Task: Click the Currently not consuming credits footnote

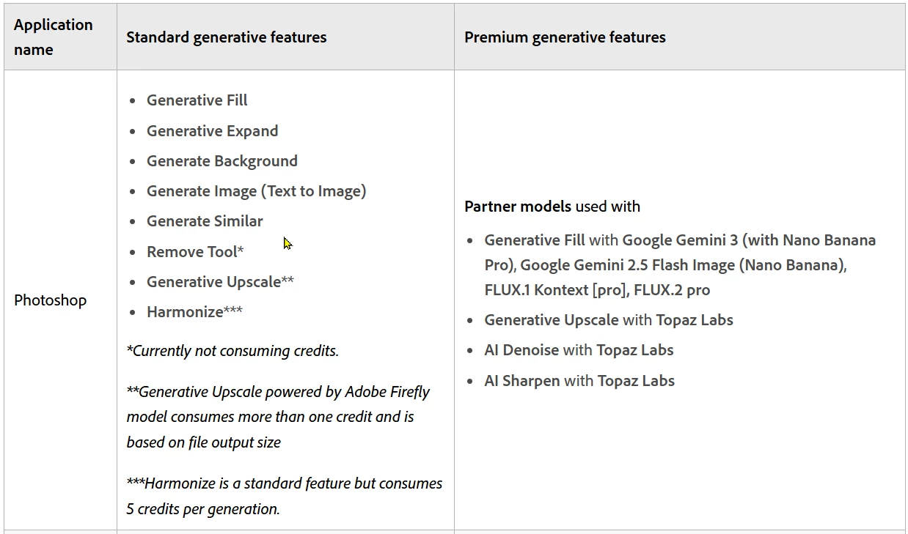Action: click(233, 351)
